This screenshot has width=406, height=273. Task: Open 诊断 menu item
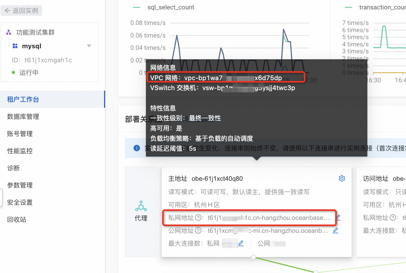click(52, 168)
